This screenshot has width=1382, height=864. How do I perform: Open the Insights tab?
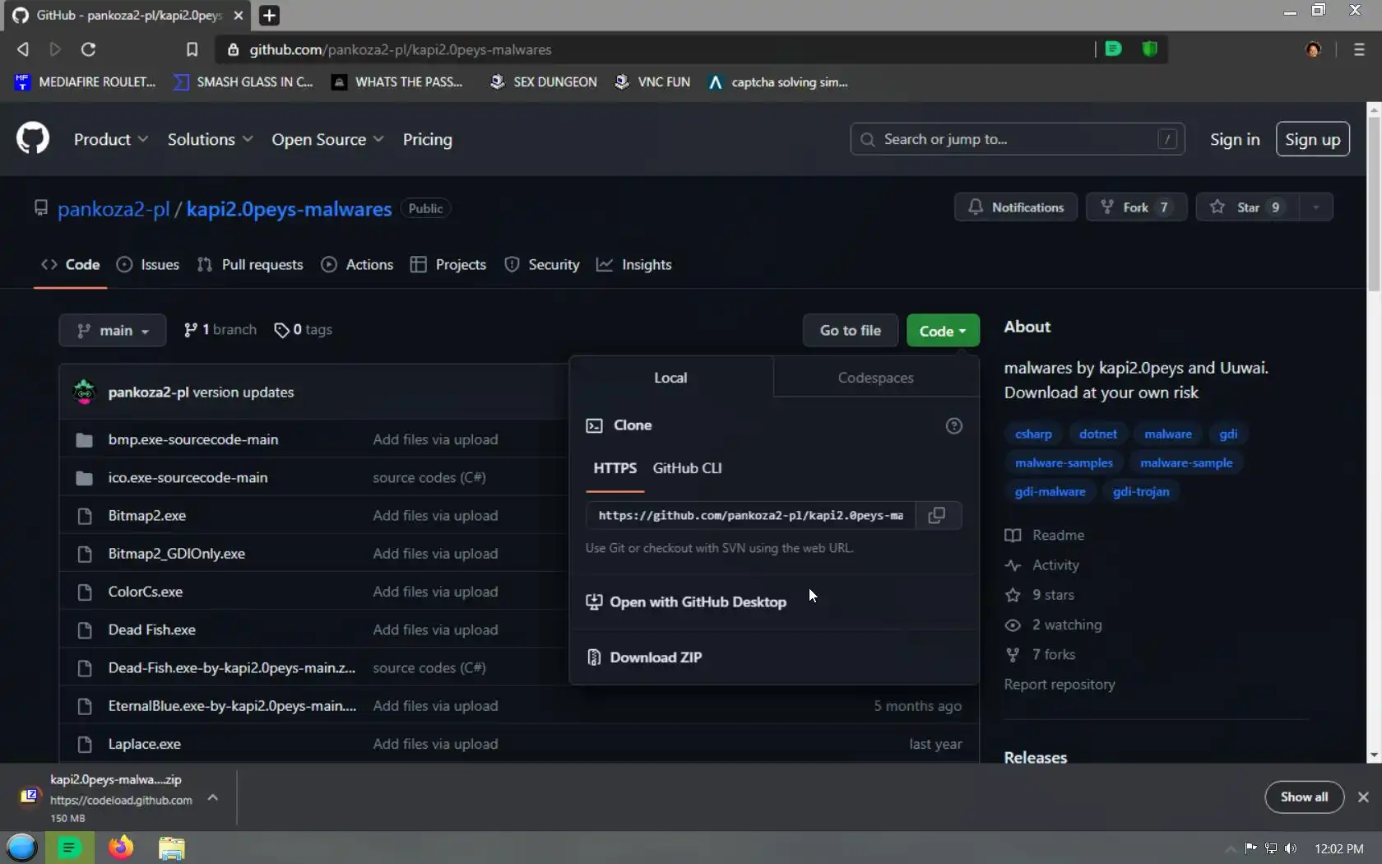click(x=634, y=264)
